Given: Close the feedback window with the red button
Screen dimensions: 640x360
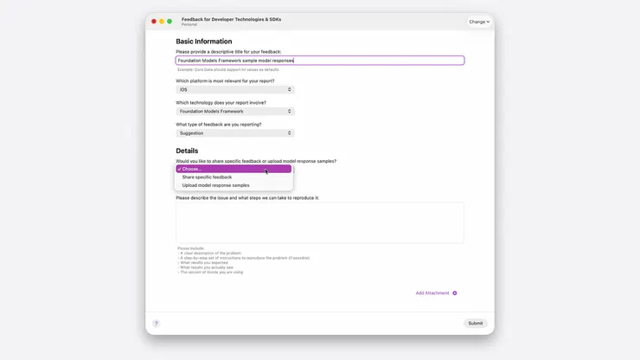Looking at the screenshot, I should (154, 21).
